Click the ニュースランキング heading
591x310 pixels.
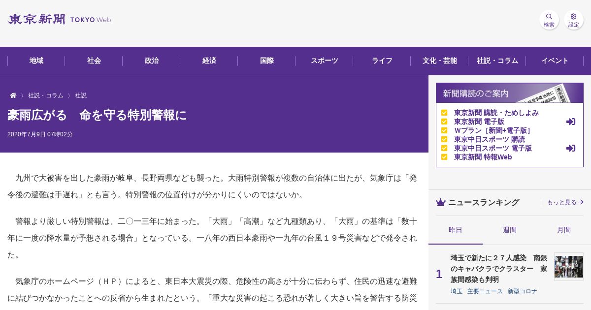(x=484, y=202)
